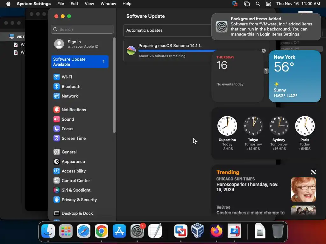The height and width of the screenshot is (244, 326).
Task: Open Trash from the Dock
Action: pos(278,231)
